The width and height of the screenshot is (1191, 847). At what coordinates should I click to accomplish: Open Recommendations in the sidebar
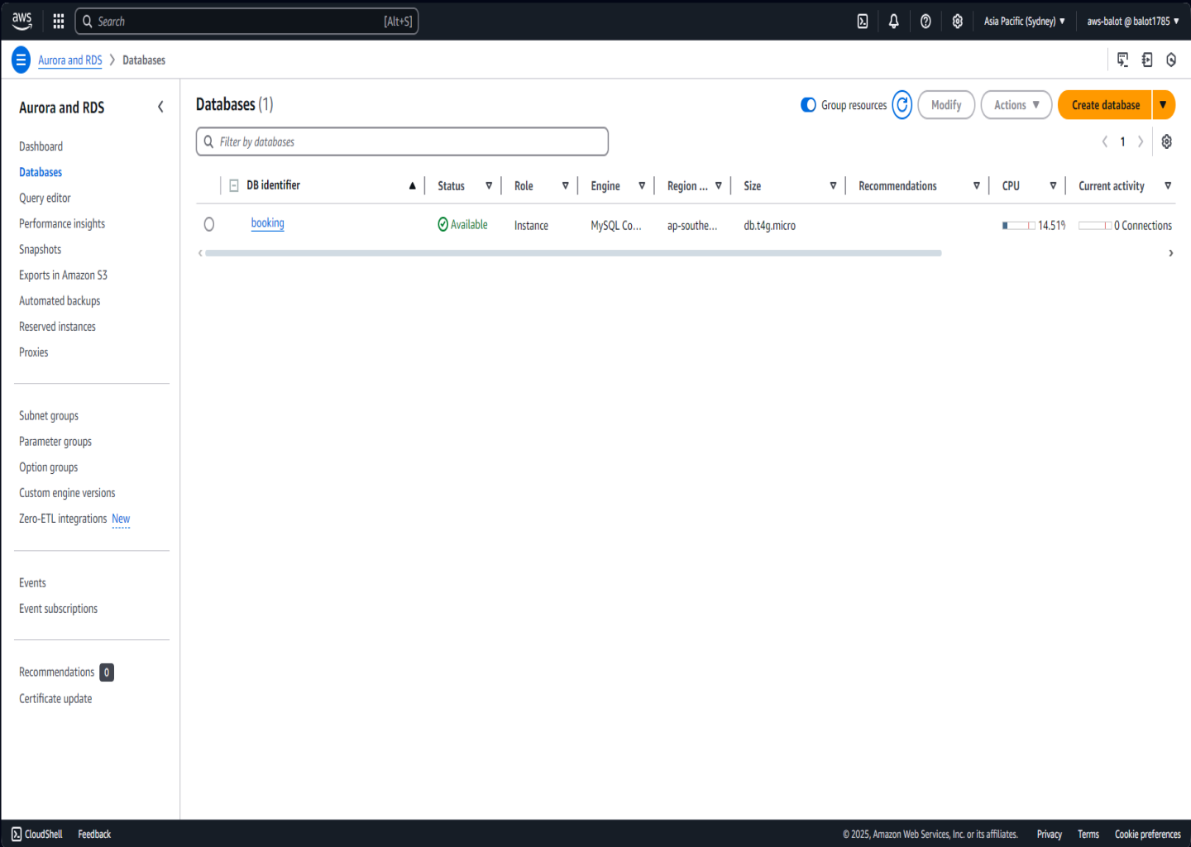click(x=57, y=672)
